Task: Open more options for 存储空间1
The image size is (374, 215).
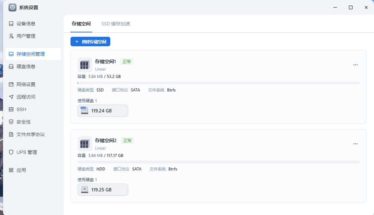Action: 355,65
